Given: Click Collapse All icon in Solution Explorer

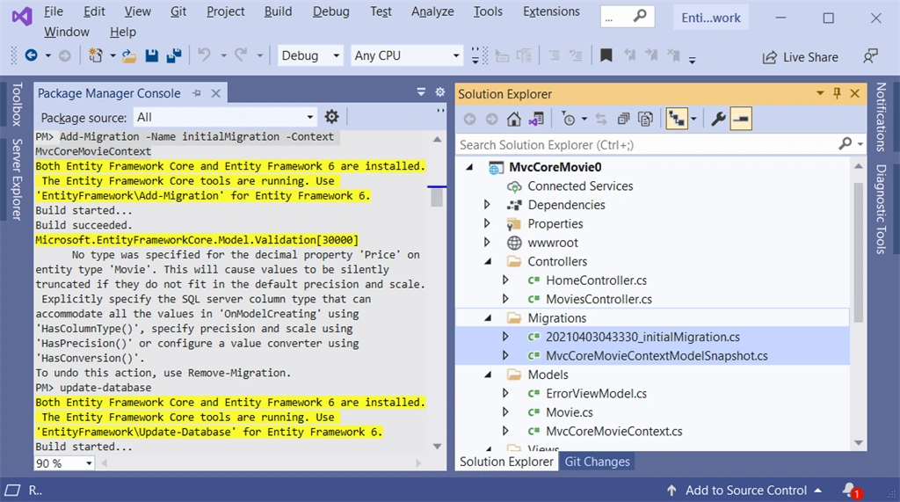Looking at the screenshot, I should pos(623,119).
